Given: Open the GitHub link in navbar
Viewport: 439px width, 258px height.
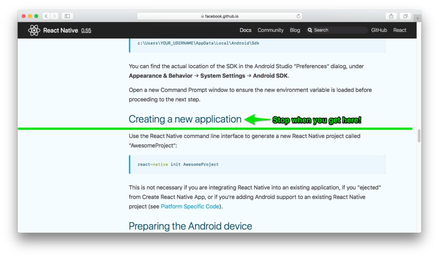Looking at the screenshot, I should coord(379,30).
